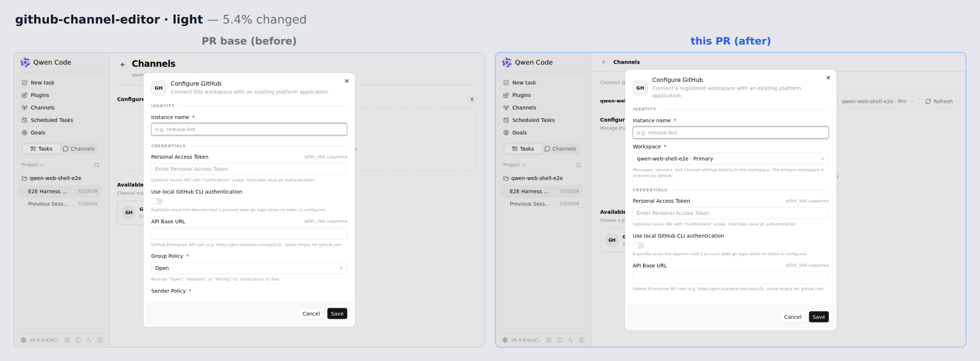Collapse the qwen-web-shell-e2e folder in the after sidebar
The height and width of the screenshot is (361, 980).
click(x=533, y=178)
